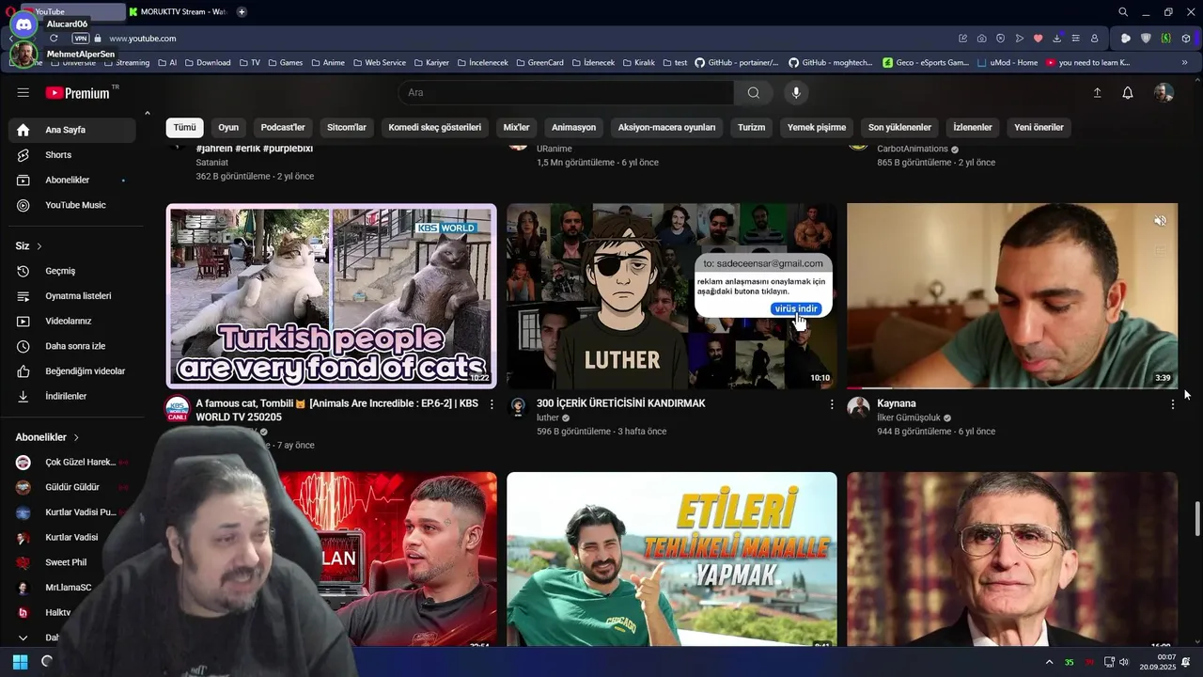The image size is (1203, 677).
Task: Select the Podcast'ler filter chip
Action: tap(283, 127)
